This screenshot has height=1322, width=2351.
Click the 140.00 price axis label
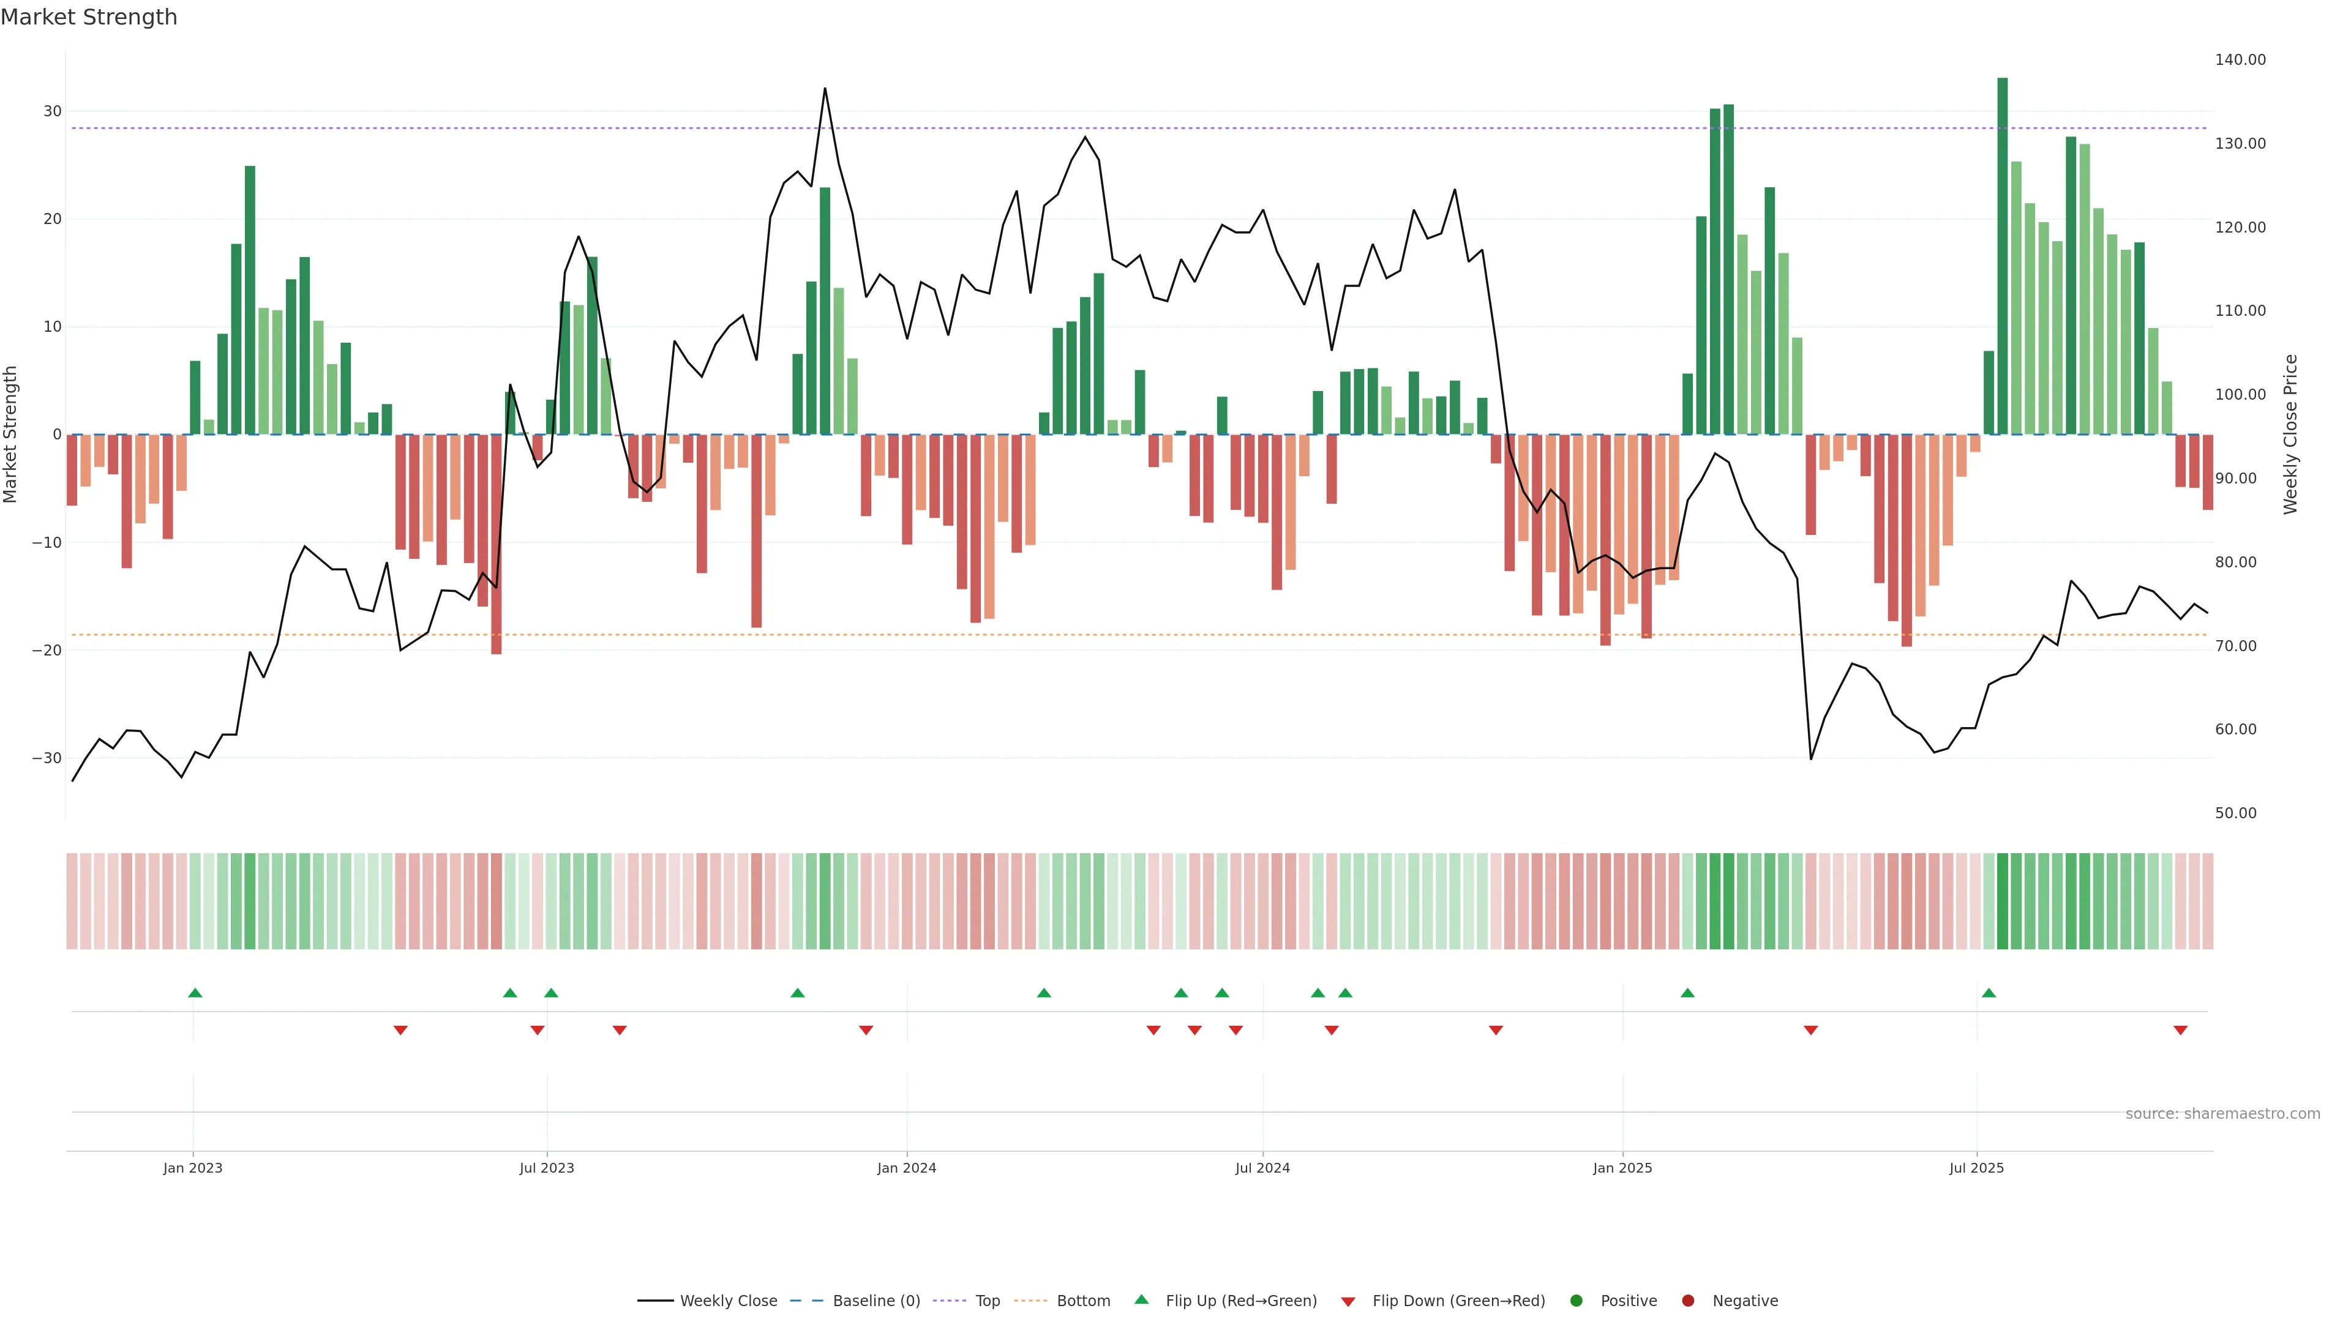click(x=2240, y=60)
